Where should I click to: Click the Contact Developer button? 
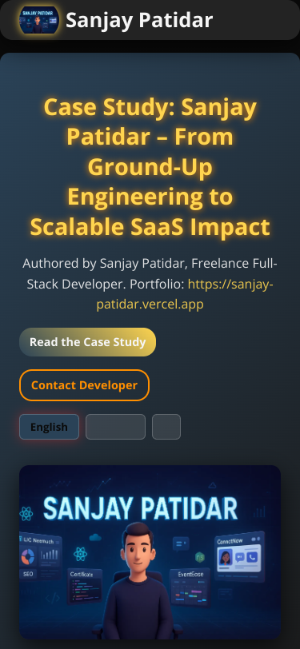tap(84, 385)
